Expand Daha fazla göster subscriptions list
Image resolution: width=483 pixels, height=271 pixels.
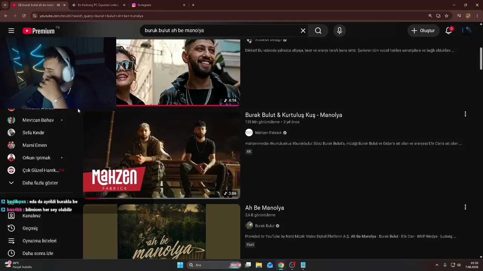(x=40, y=183)
